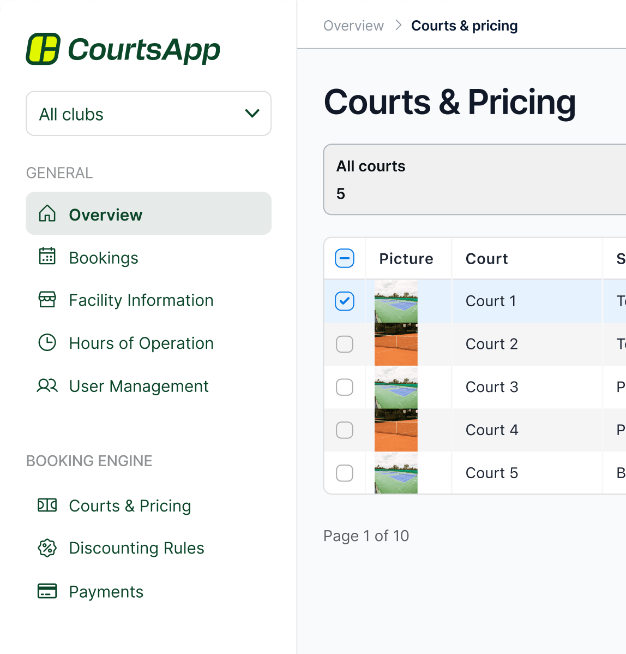Image resolution: width=626 pixels, height=654 pixels.
Task: Select the Facility Information storefront icon
Action: pyautogui.click(x=47, y=300)
